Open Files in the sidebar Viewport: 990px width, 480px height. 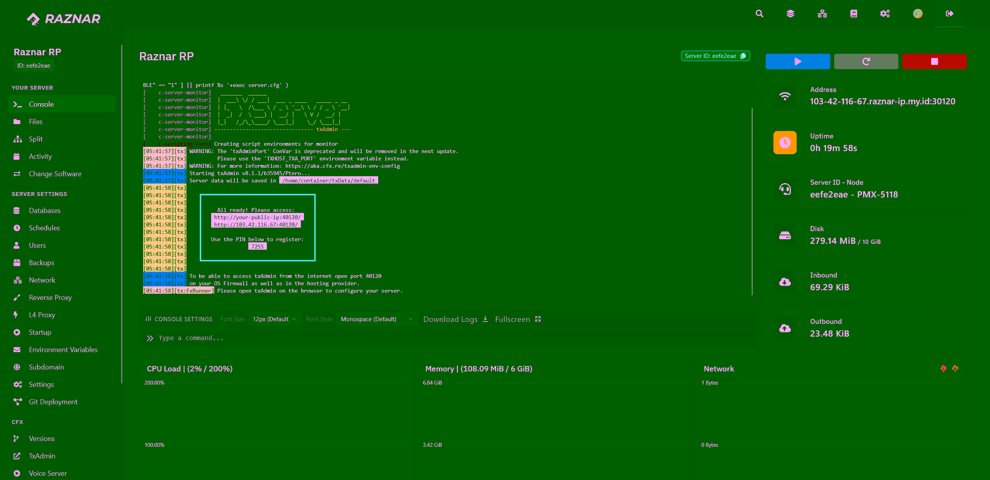coord(62,122)
